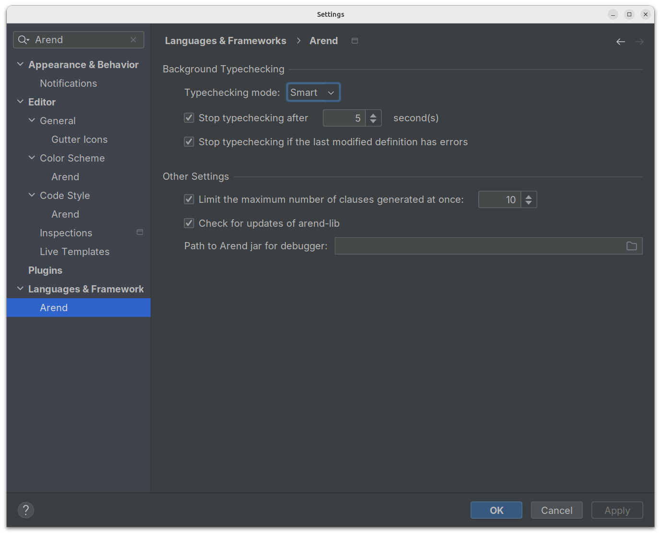The width and height of the screenshot is (661, 535).
Task: Increase the maximum clauses value
Action: 529,196
